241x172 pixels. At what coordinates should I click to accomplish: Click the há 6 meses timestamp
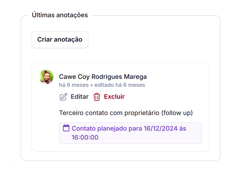coord(73,85)
